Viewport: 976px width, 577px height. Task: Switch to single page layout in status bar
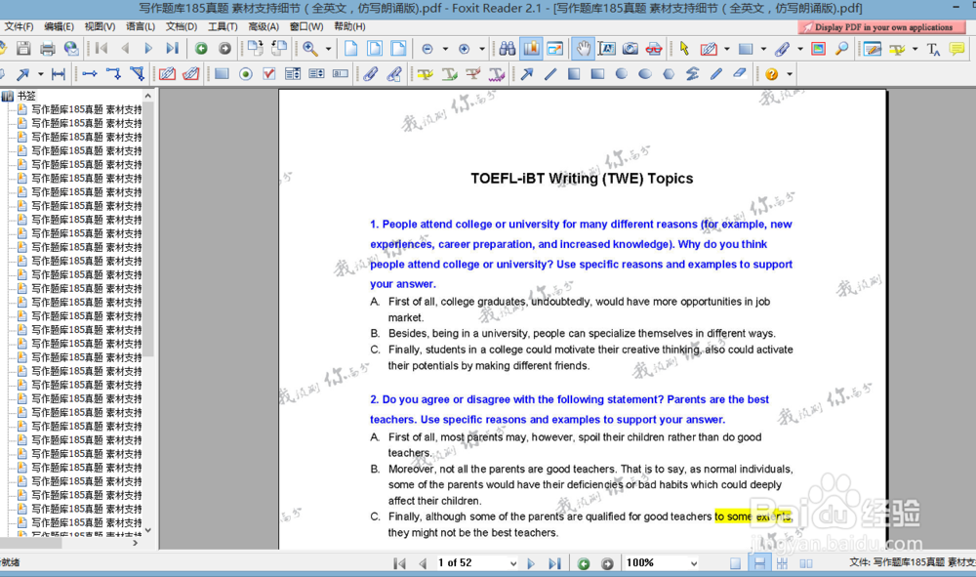[735, 563]
